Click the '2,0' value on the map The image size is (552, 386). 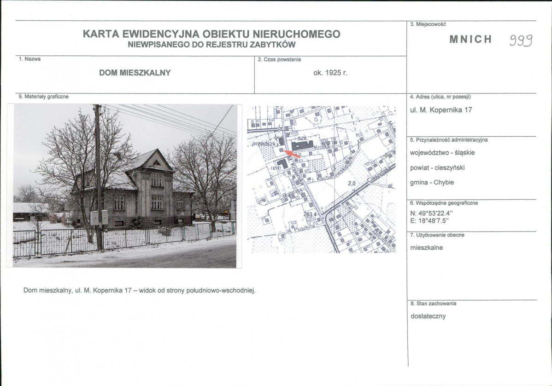point(352,183)
